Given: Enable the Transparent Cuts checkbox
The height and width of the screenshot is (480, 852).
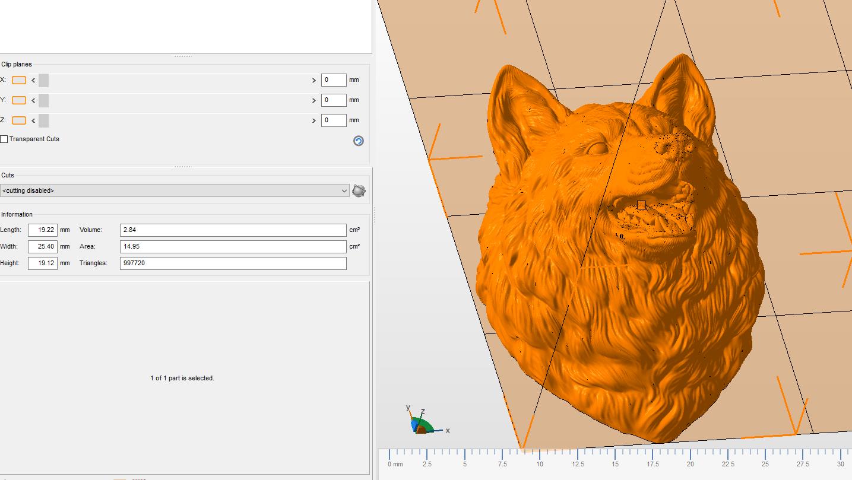Looking at the screenshot, I should (4, 139).
